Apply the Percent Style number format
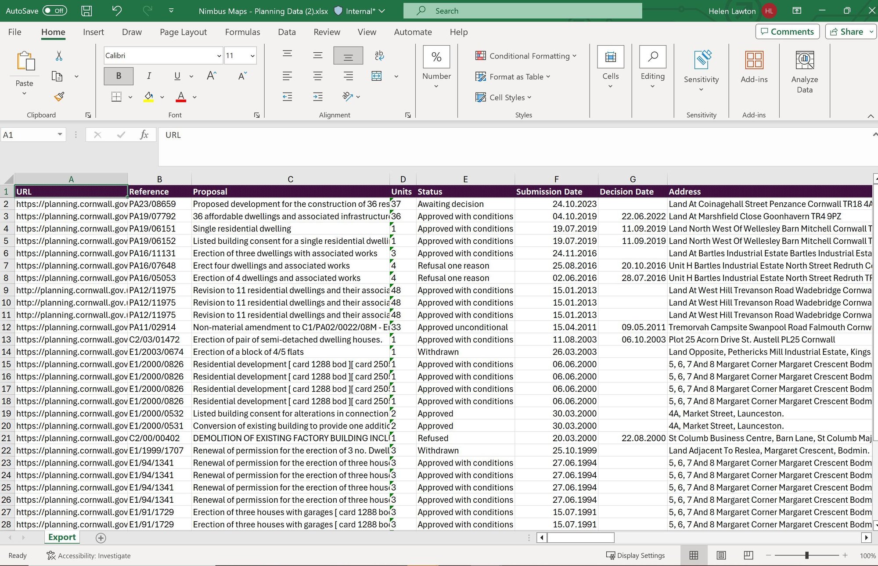Screen dimensions: 878x566 point(436,56)
